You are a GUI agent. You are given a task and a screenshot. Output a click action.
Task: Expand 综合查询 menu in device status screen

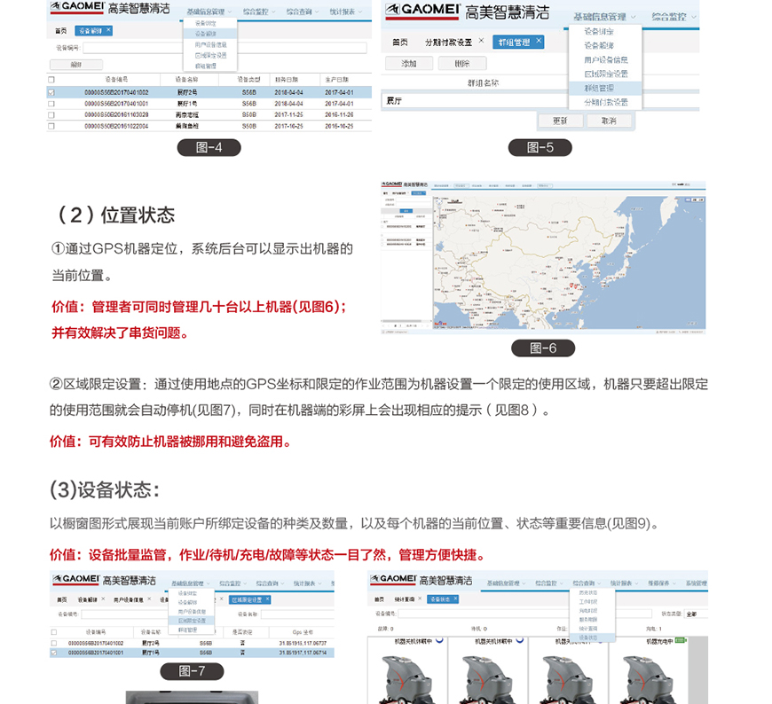coord(587,583)
